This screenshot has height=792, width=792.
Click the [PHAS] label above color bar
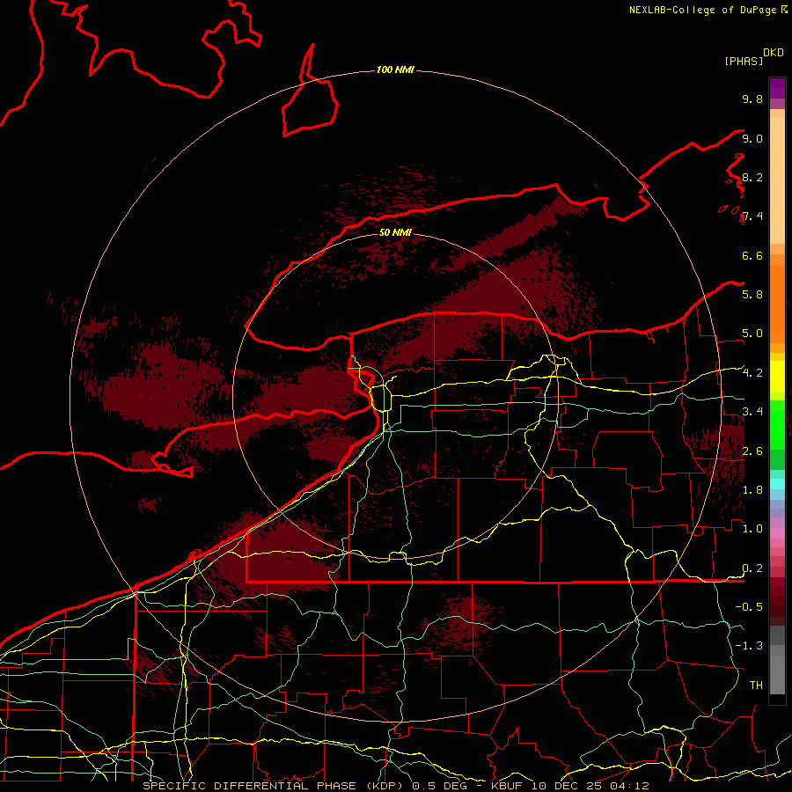[744, 61]
